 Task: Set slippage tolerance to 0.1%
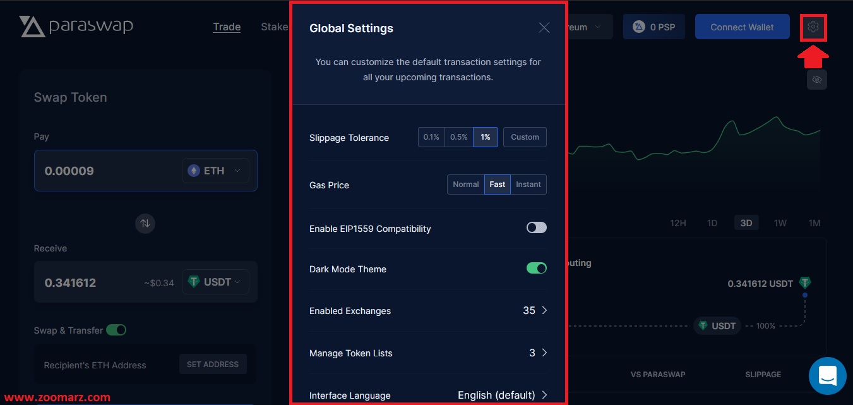[x=431, y=137]
